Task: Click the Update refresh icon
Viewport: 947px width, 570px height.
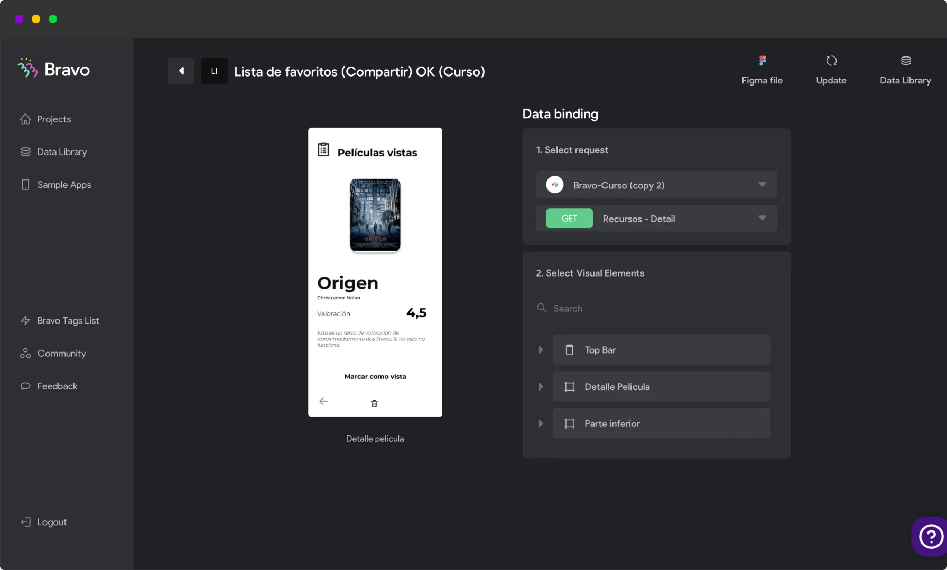Action: [x=831, y=61]
